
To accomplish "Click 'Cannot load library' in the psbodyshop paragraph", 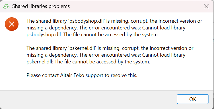I will (x=164, y=28).
